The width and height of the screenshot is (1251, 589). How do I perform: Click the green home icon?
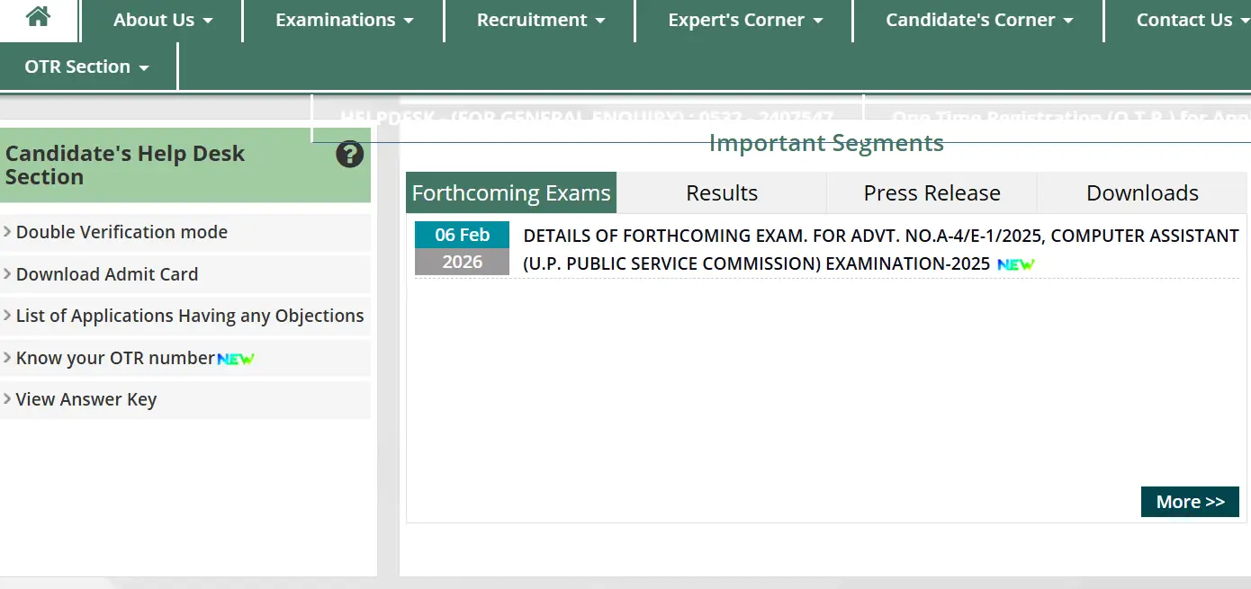point(39,20)
